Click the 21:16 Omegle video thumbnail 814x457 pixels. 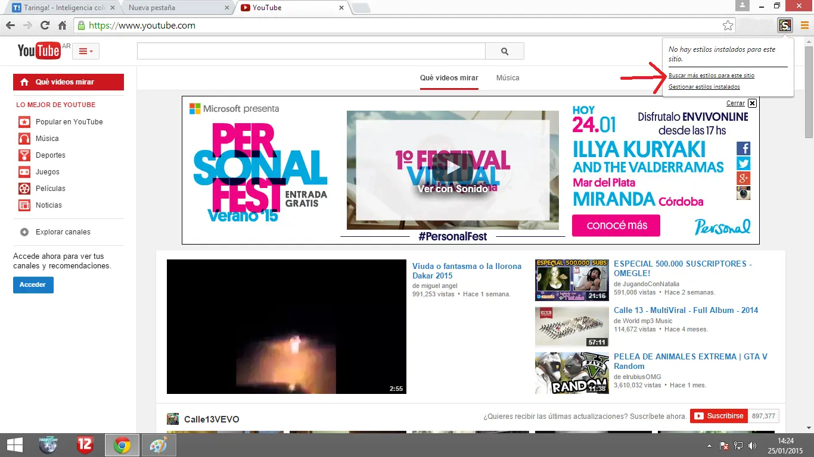point(571,280)
